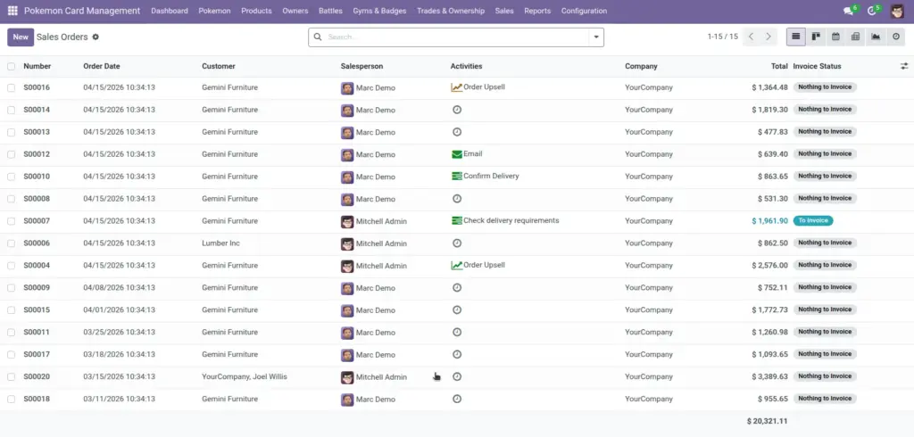This screenshot has height=437, width=914.
Task: Click inside the Search input field
Action: (456, 37)
